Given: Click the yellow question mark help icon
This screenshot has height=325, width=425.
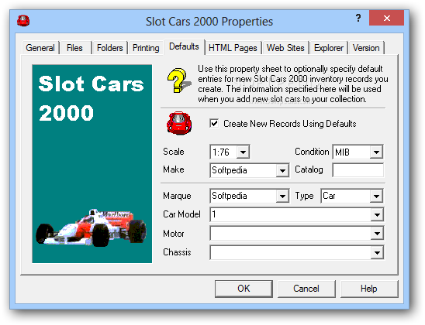Looking at the screenshot, I should 178,80.
